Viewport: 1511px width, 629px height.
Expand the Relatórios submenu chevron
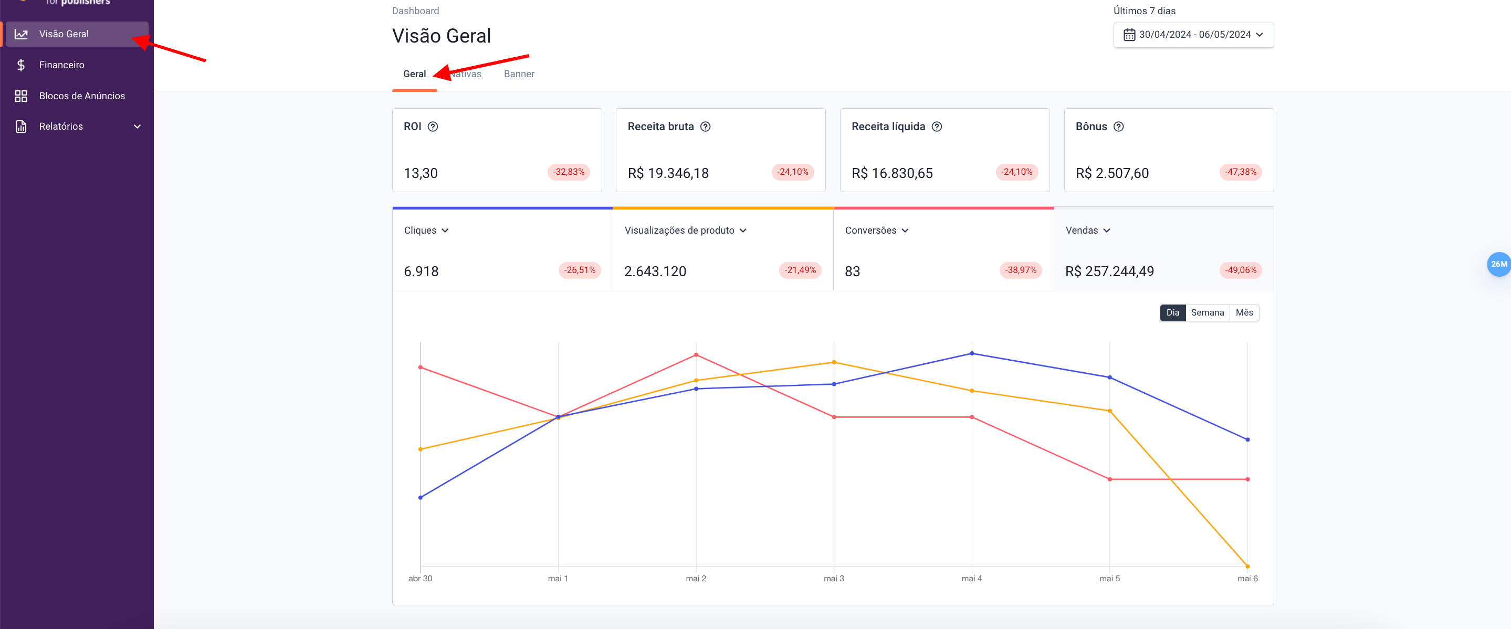pyautogui.click(x=137, y=127)
